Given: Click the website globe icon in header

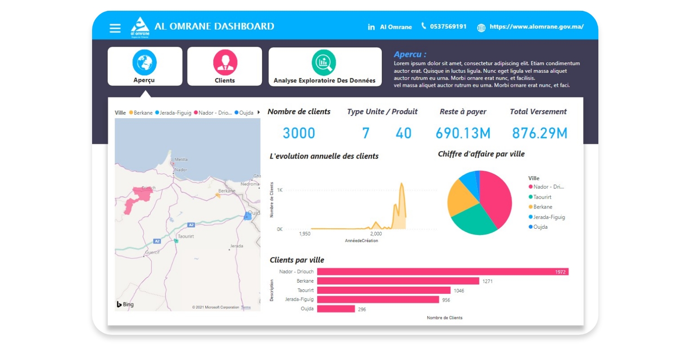Looking at the screenshot, I should pyautogui.click(x=481, y=28).
